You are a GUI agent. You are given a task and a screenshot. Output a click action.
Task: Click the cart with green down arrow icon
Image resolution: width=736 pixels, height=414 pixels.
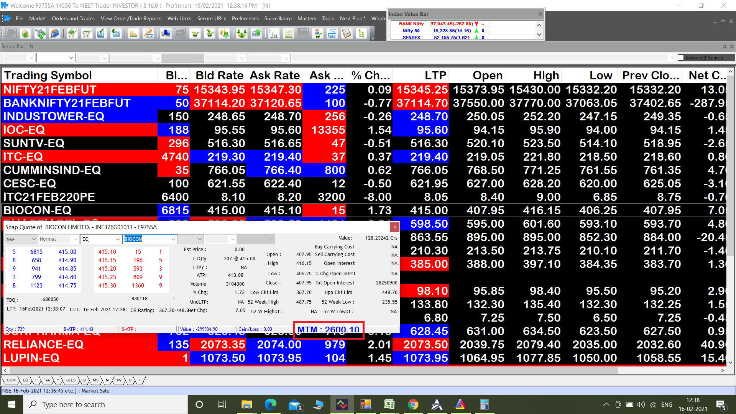coord(210,34)
